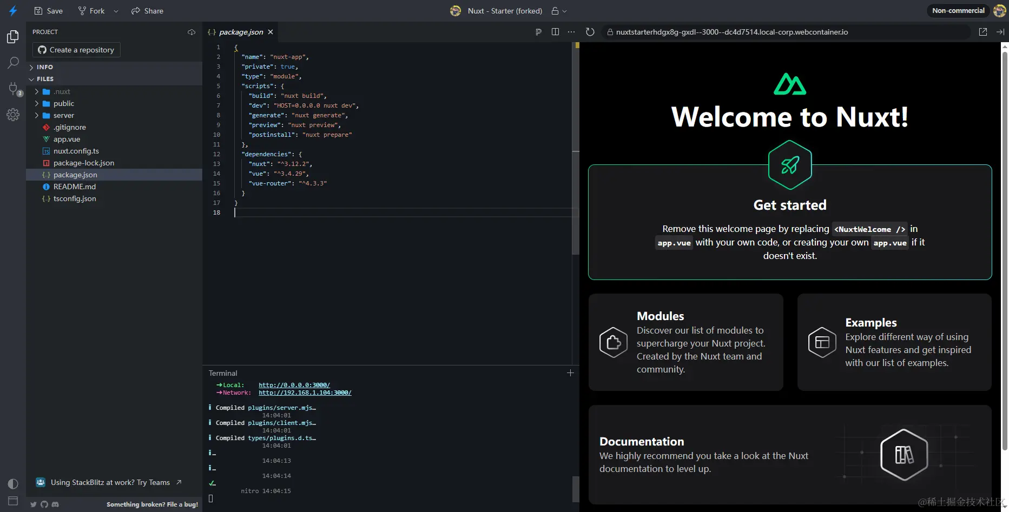The image size is (1009, 512).
Task: Toggle the light/dark theme icon
Action: (13, 484)
